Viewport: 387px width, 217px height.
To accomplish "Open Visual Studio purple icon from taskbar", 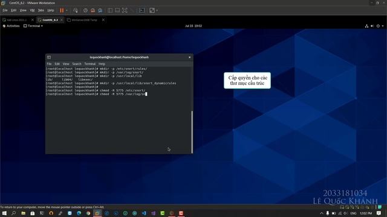I will tap(153, 213).
